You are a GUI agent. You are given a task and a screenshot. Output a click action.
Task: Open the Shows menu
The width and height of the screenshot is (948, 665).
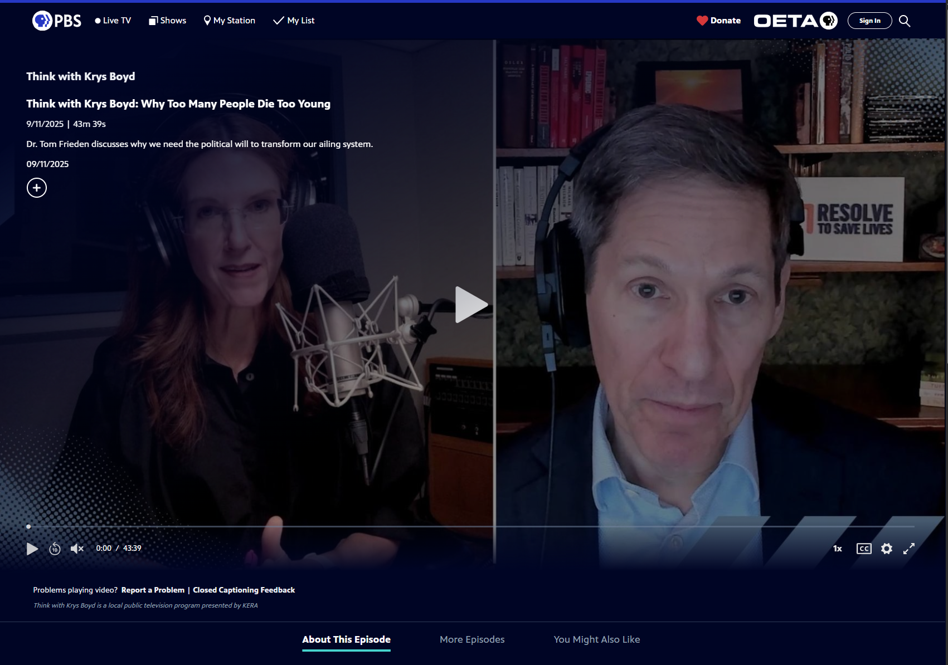[x=168, y=21]
